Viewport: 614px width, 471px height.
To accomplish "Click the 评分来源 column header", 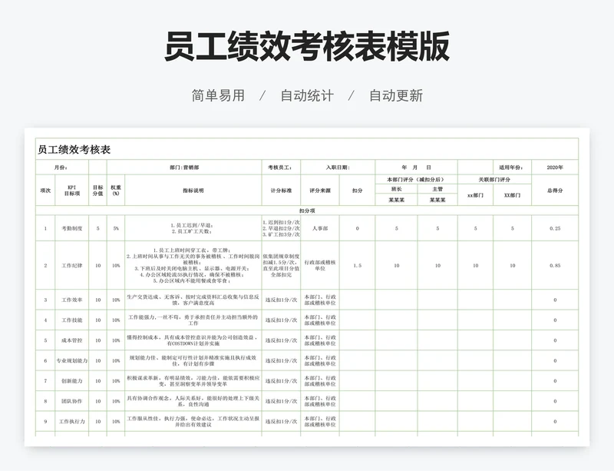I will 320,191.
